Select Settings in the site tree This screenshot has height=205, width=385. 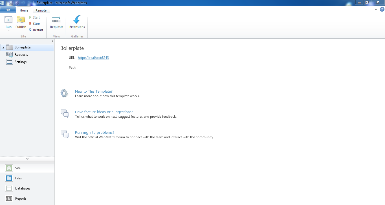tap(20, 62)
